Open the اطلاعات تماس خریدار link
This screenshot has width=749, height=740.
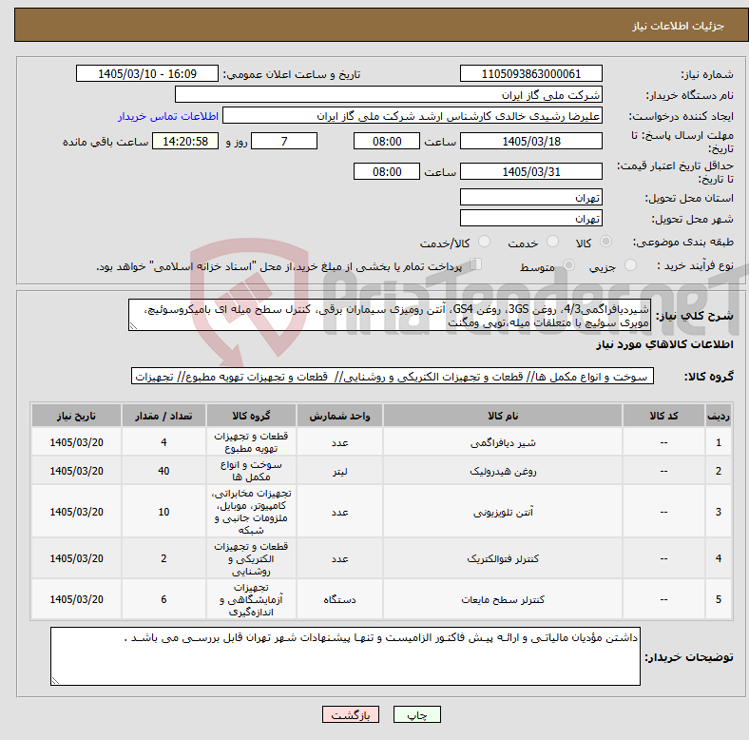pyautogui.click(x=168, y=116)
